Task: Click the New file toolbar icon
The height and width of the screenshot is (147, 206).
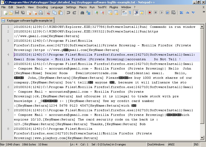Action: coord(5,13)
